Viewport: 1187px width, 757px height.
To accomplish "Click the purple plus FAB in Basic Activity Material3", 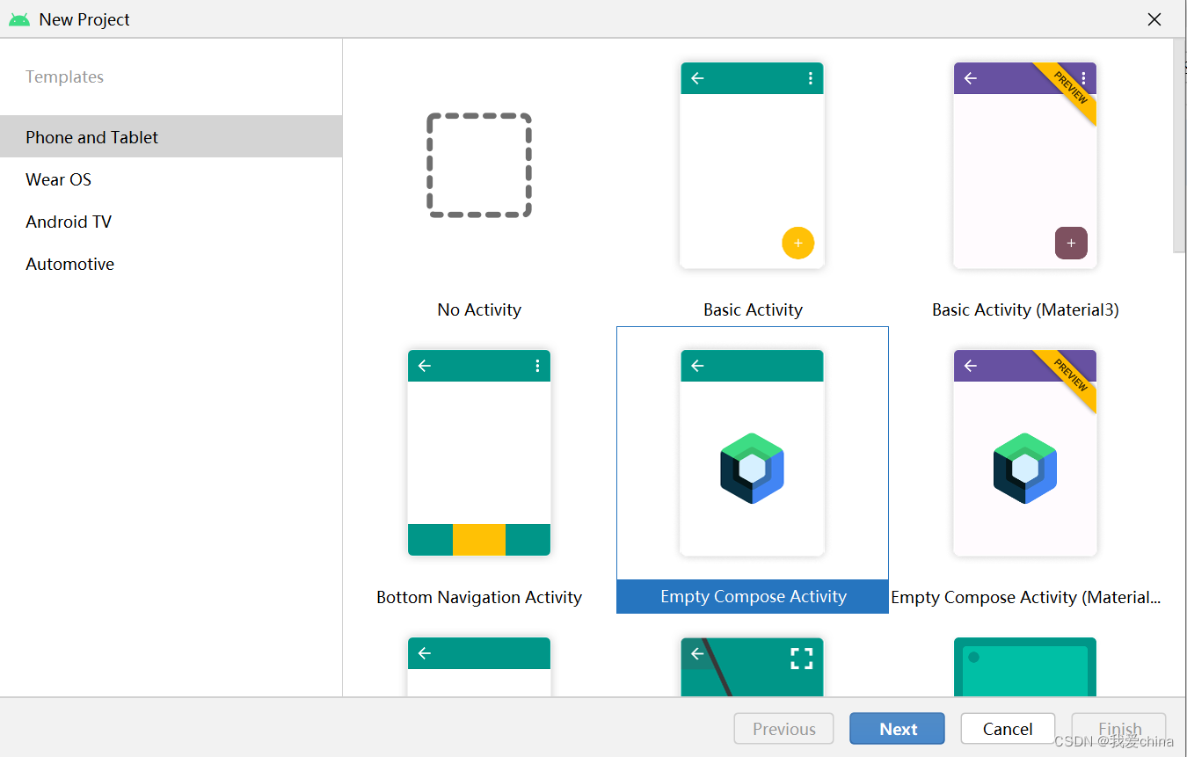I will (x=1071, y=243).
